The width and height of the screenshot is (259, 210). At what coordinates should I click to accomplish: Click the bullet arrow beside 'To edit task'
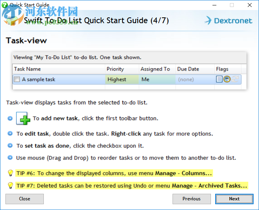point(10,133)
